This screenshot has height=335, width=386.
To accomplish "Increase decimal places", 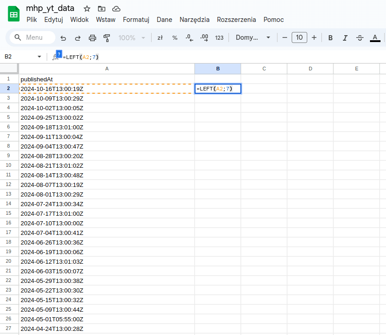I will pos(204,38).
